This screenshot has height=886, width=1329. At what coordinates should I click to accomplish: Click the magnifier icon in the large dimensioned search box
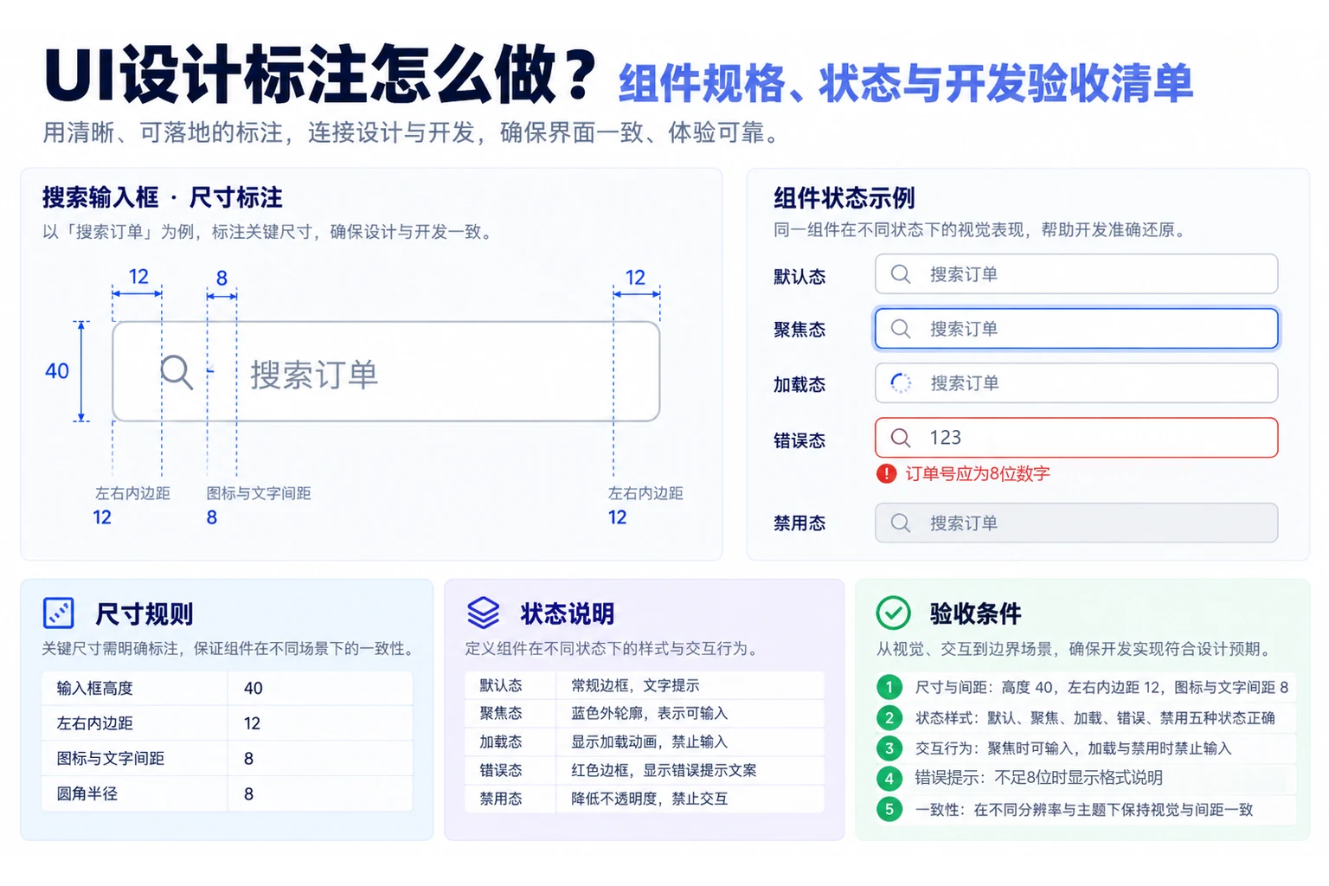point(177,372)
